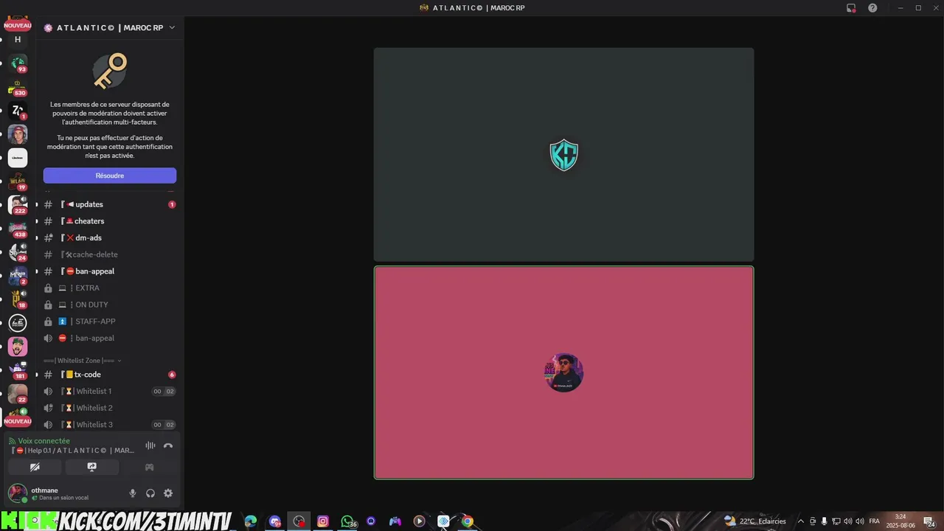This screenshot has height=531, width=944.
Task: Mute the microphone
Action: tap(133, 493)
